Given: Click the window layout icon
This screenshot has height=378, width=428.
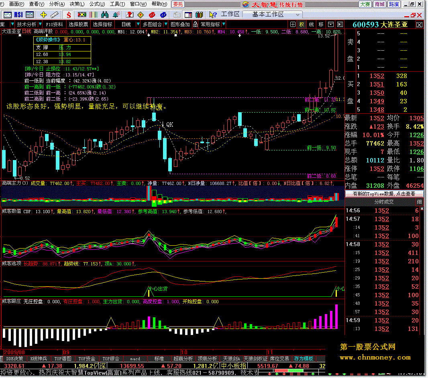Looking at the screenshot, I should 188,15.
